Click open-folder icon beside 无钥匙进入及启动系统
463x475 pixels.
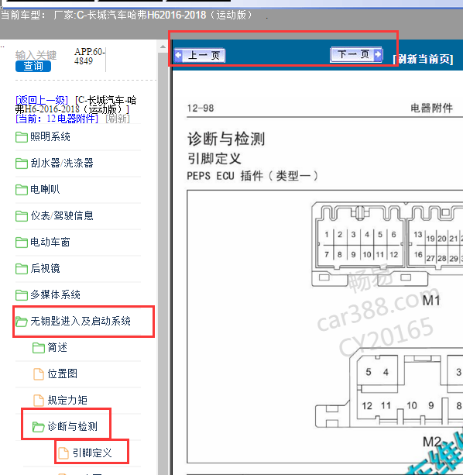pos(22,322)
